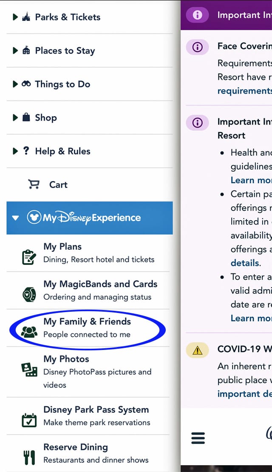Click the Park Pass calendar check icon
Screen dimensions: 272x472
point(29,420)
